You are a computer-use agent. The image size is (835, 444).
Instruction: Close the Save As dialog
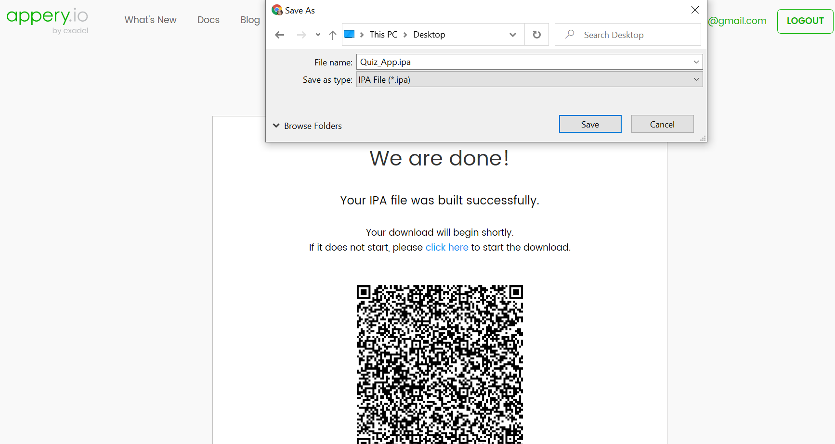[x=695, y=10]
